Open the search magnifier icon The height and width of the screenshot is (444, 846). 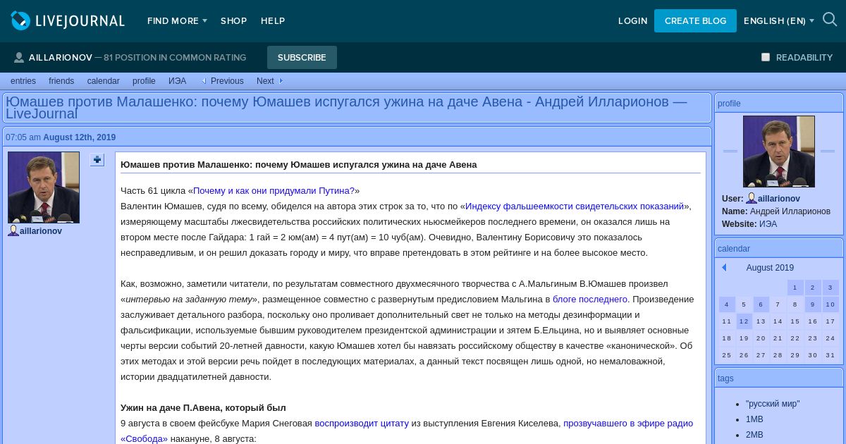pos(830,20)
